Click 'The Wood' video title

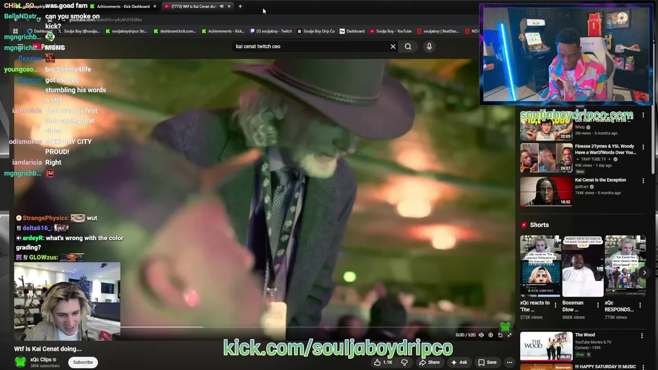click(x=585, y=335)
